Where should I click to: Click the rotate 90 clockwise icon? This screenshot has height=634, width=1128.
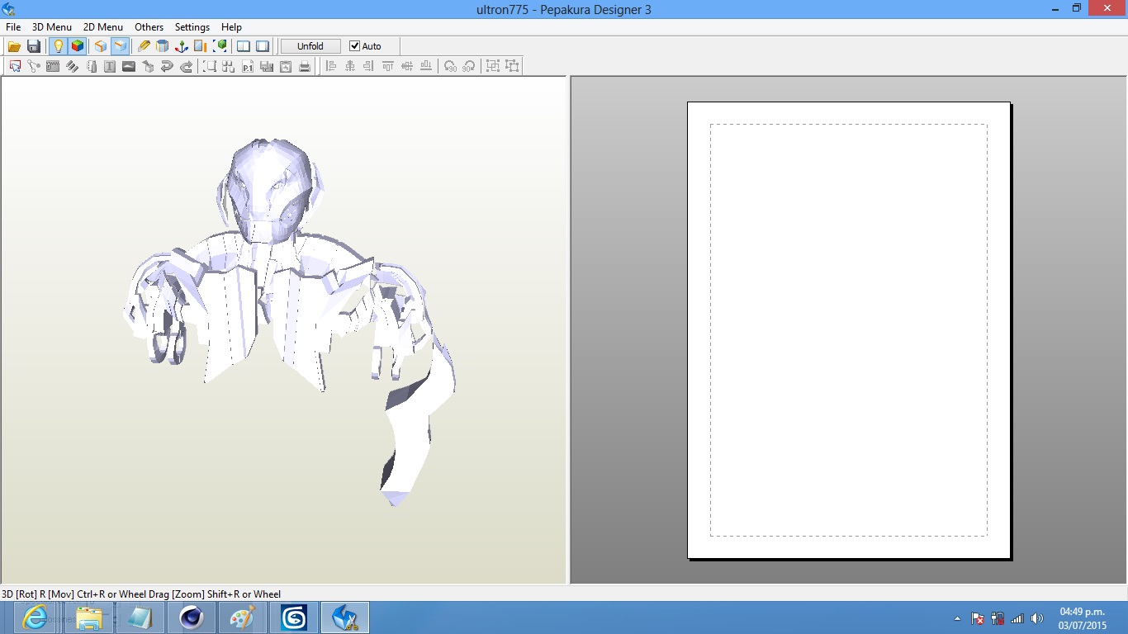coord(469,66)
